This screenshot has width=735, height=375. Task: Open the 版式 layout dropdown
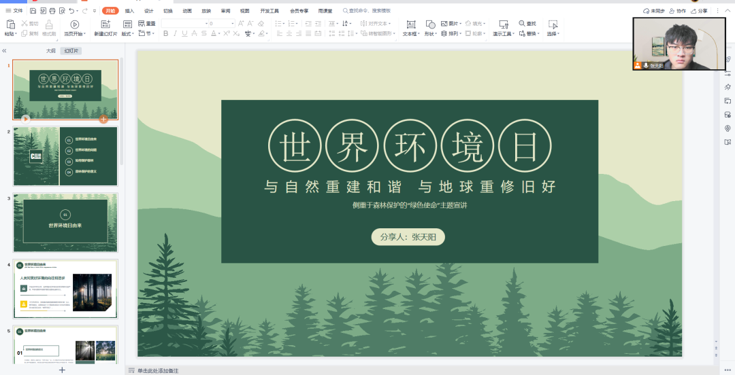(x=127, y=33)
